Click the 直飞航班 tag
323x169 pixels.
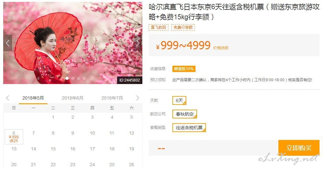(158, 27)
